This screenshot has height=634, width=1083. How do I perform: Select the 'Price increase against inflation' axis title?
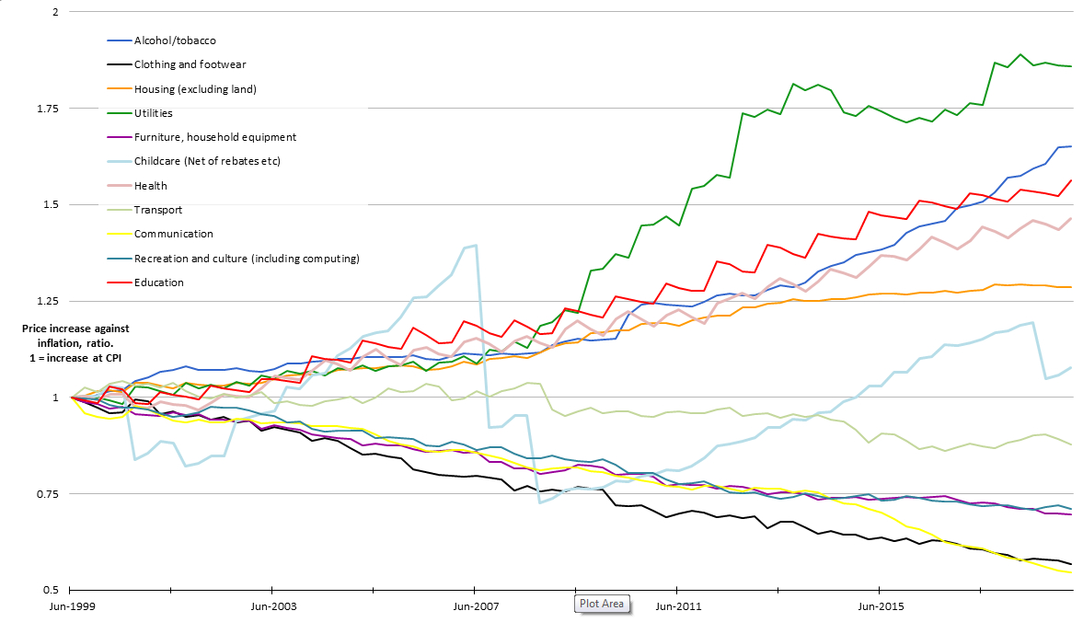pos(76,342)
